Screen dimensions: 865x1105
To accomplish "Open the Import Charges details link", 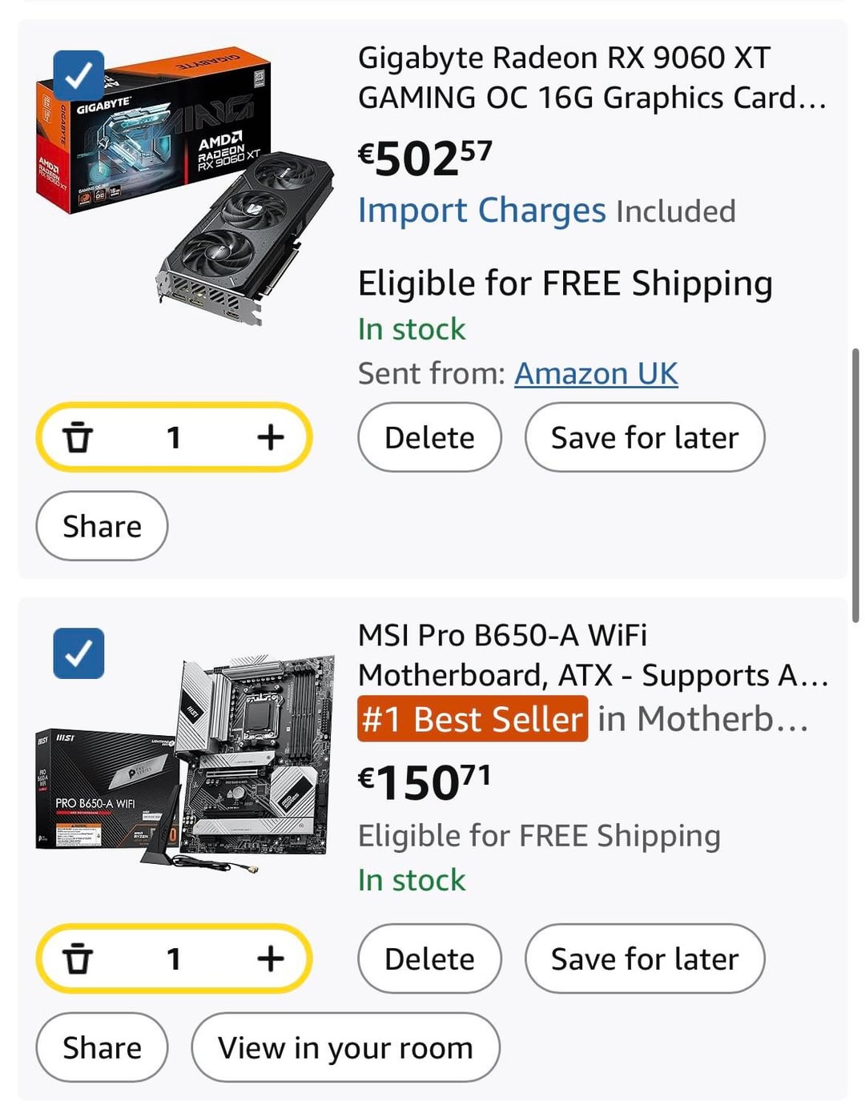I will point(481,211).
